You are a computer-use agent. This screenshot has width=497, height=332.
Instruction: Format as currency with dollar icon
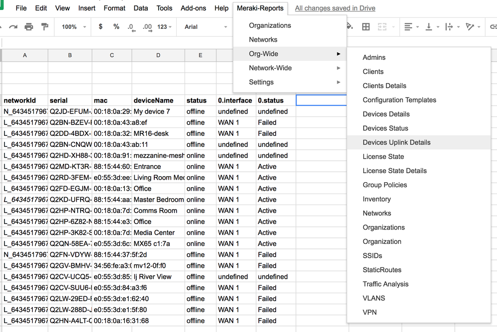[x=100, y=27]
